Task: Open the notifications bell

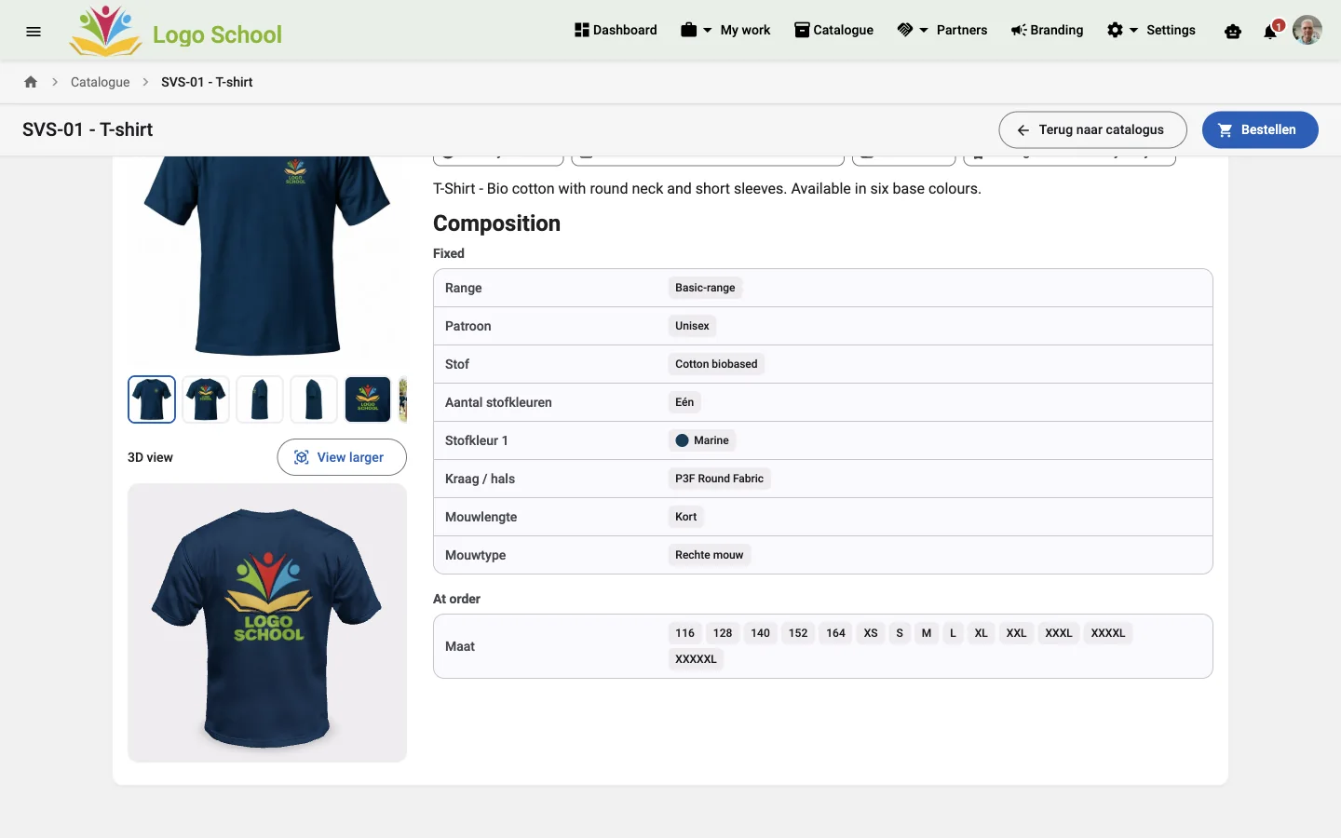Action: (1270, 32)
